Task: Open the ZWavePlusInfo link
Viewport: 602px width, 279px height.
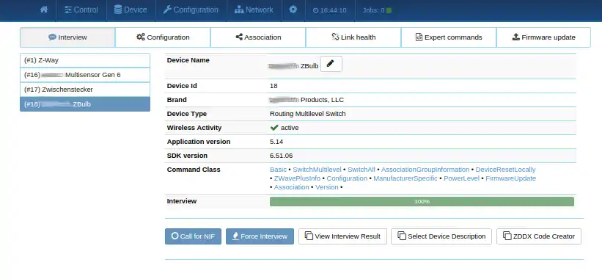Action: click(x=297, y=178)
